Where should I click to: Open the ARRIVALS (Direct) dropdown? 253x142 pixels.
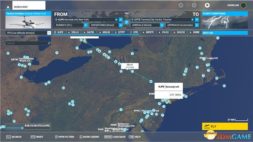(x=162, y=25)
